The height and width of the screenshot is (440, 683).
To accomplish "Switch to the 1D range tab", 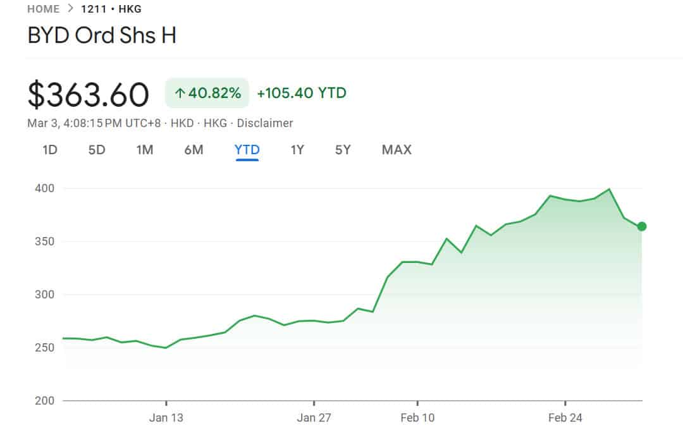I will coord(50,150).
